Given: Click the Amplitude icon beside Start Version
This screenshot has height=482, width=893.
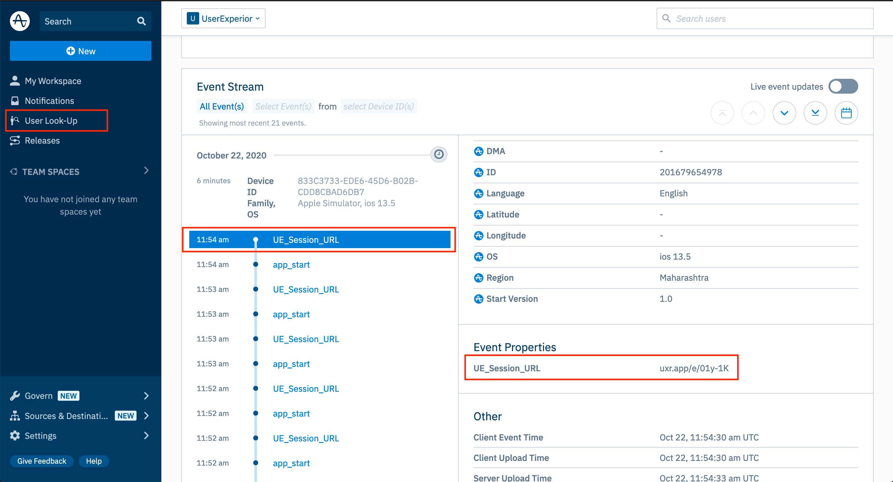Looking at the screenshot, I should coord(478,299).
